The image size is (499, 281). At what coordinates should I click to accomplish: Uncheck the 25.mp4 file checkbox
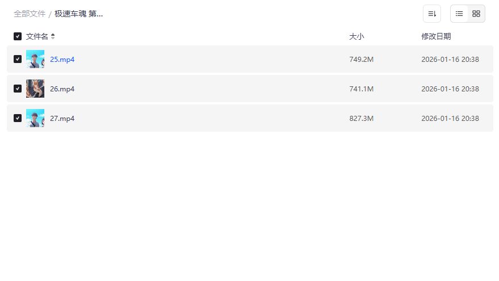click(18, 59)
